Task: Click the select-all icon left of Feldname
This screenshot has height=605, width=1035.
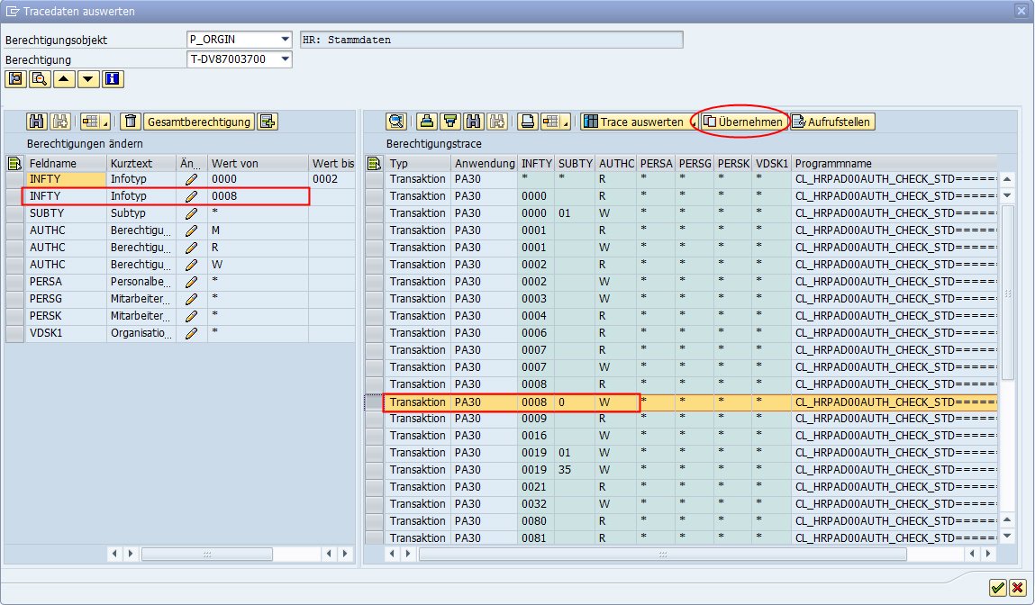Action: [x=14, y=163]
